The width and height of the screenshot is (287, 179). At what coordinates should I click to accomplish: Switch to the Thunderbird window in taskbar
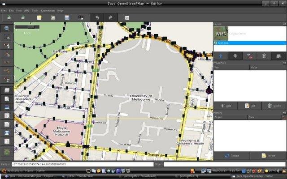click(78, 176)
